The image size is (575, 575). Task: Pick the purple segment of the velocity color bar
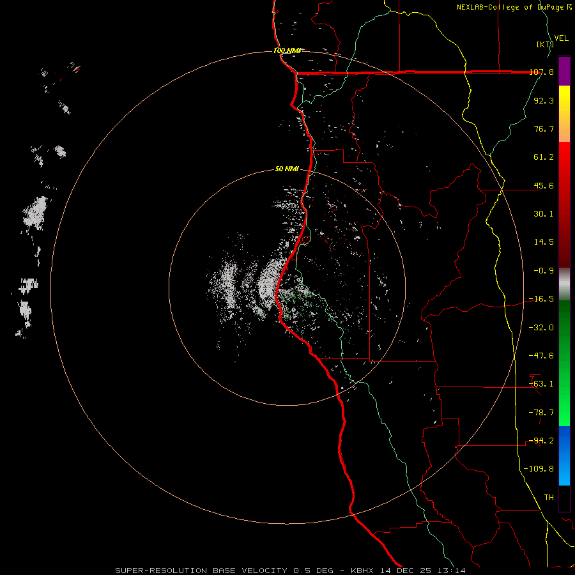[x=564, y=72]
